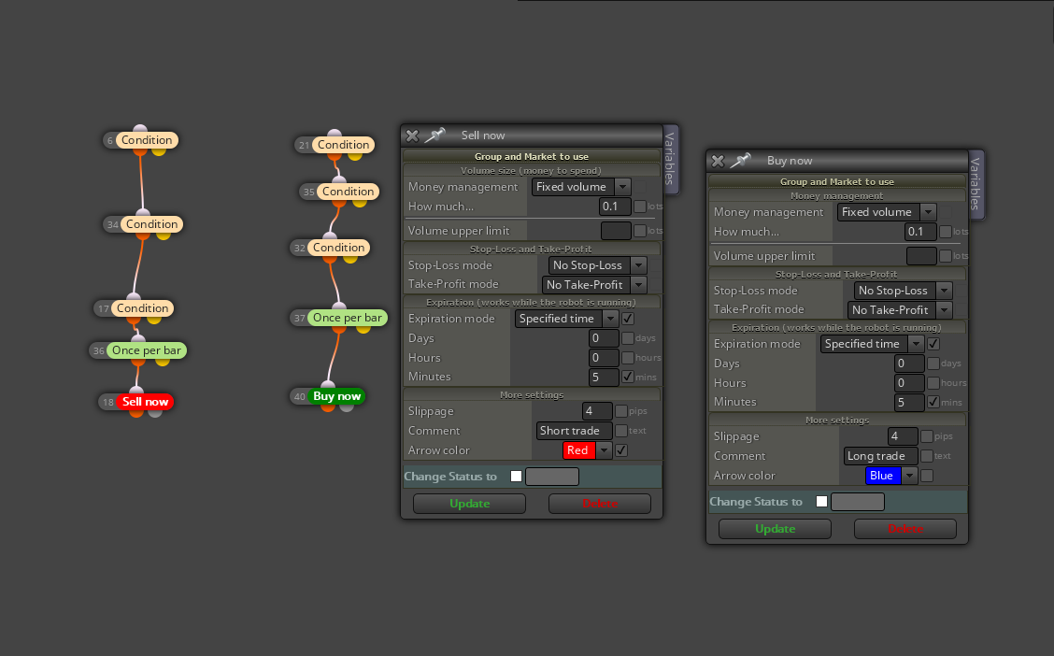Toggle mins checkbox for Minutes in Buy now

pos(933,402)
